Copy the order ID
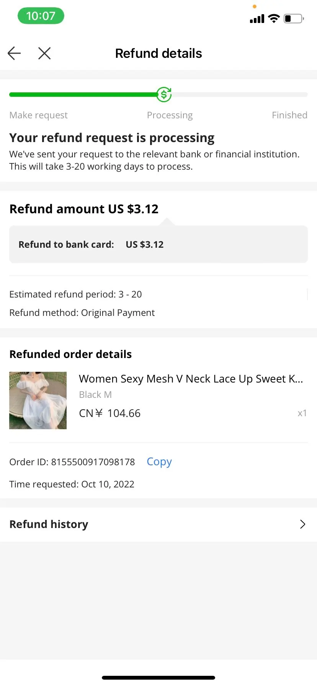 click(159, 462)
